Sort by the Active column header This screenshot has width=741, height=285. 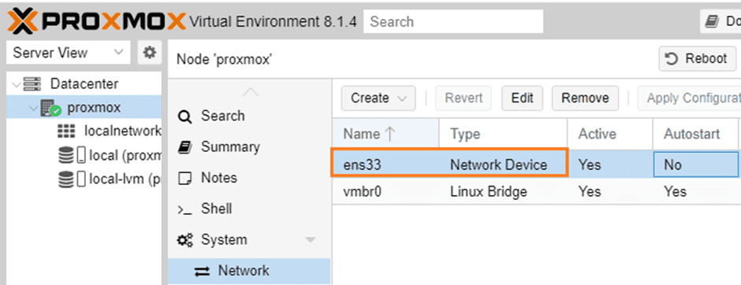[x=609, y=134]
